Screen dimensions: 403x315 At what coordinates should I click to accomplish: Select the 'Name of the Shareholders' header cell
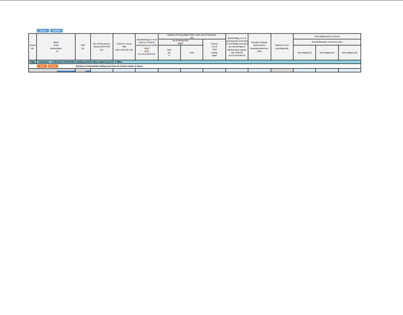[x=56, y=47]
